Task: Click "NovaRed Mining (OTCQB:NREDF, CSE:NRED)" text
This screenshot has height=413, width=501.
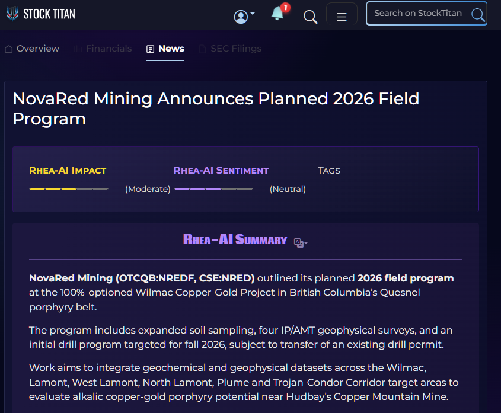Action: coord(142,278)
